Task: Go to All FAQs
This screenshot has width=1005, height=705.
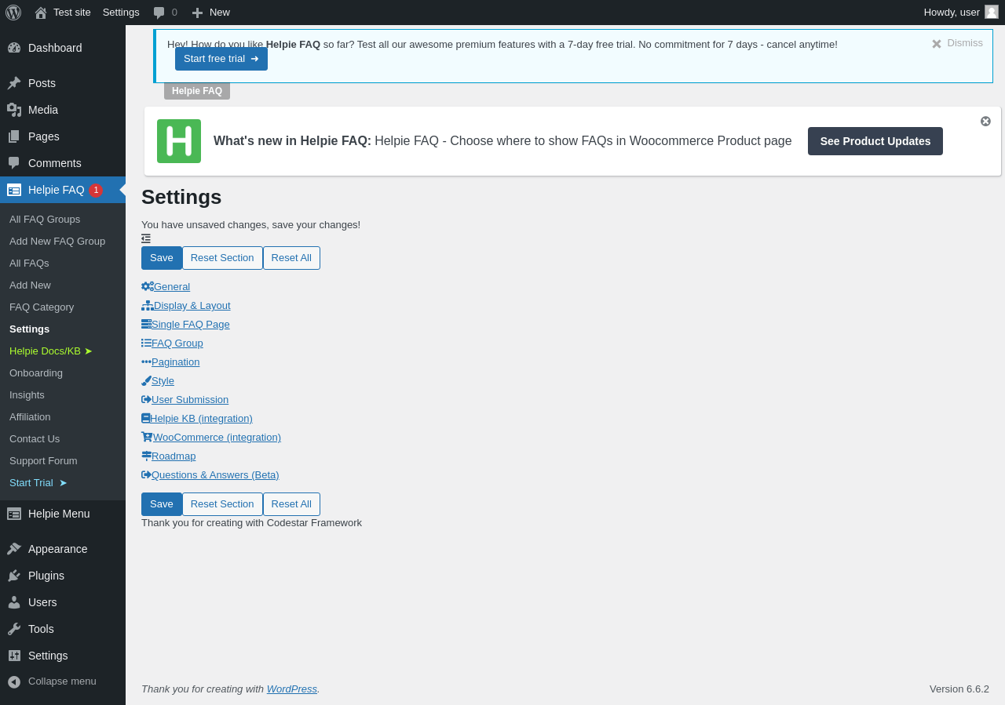Action: pos(29,263)
